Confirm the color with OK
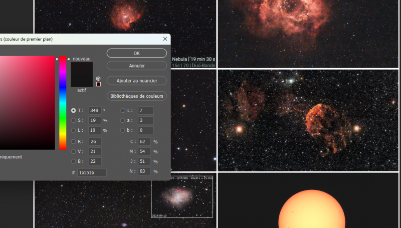The width and height of the screenshot is (401, 228). [x=136, y=53]
